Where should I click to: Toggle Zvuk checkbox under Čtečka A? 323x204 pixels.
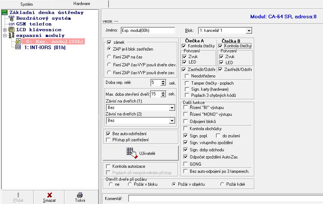[184, 57]
